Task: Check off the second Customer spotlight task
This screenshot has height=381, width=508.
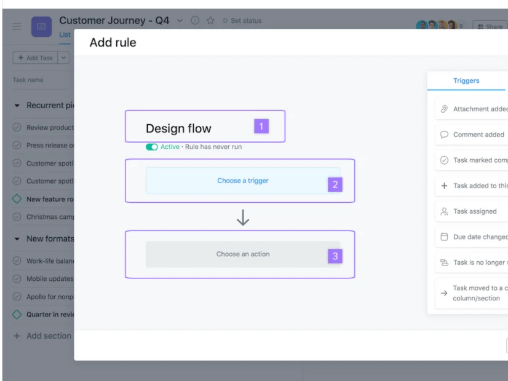Action: pos(17,181)
